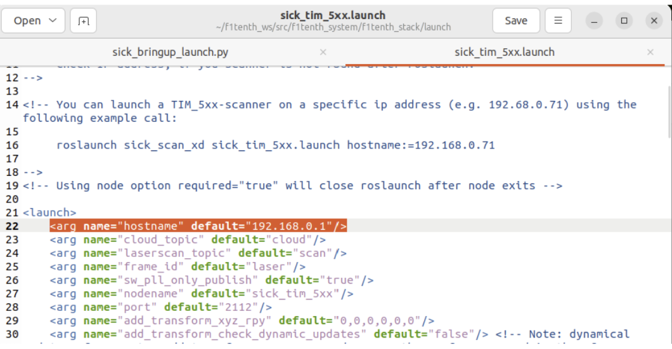The image size is (672, 349).
Task: Click line number 22 in gutter
Action: click(12, 226)
